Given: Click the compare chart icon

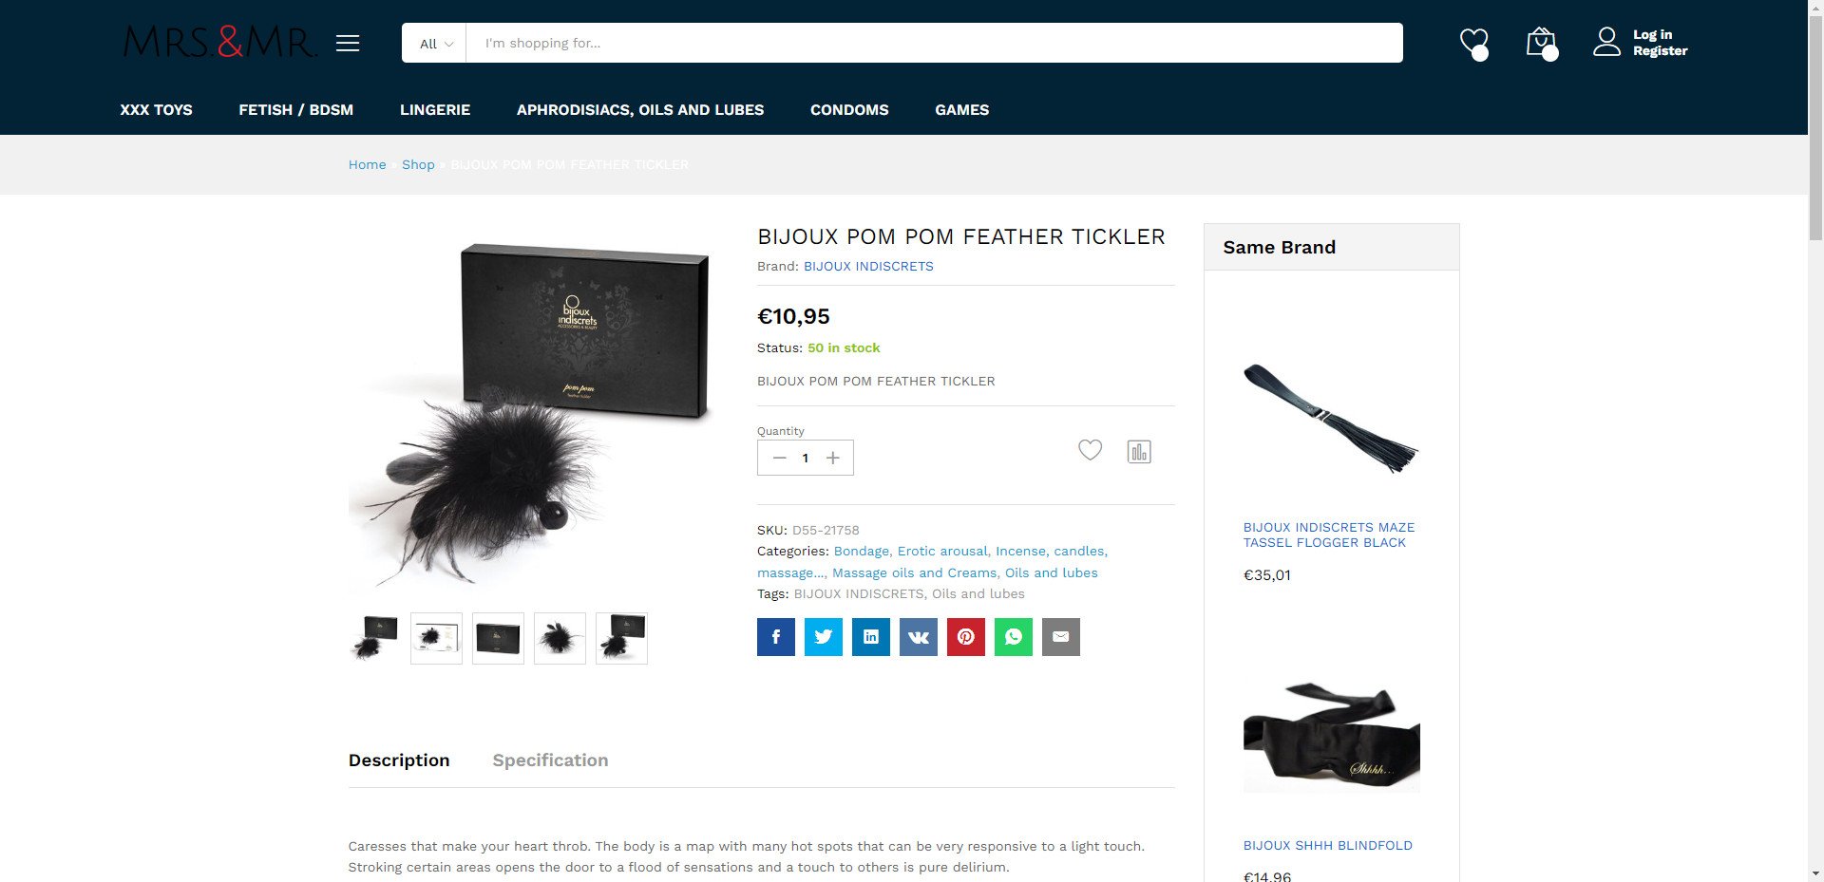Looking at the screenshot, I should [x=1139, y=452].
